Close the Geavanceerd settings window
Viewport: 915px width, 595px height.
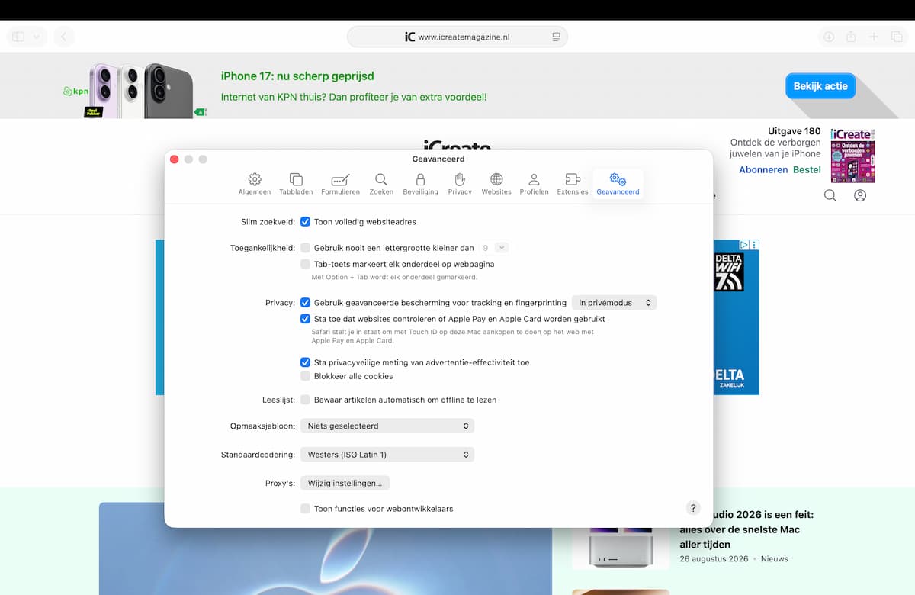click(x=174, y=159)
